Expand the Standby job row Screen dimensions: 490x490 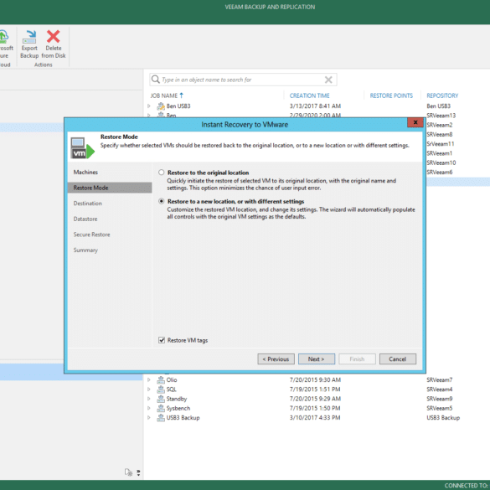point(149,399)
